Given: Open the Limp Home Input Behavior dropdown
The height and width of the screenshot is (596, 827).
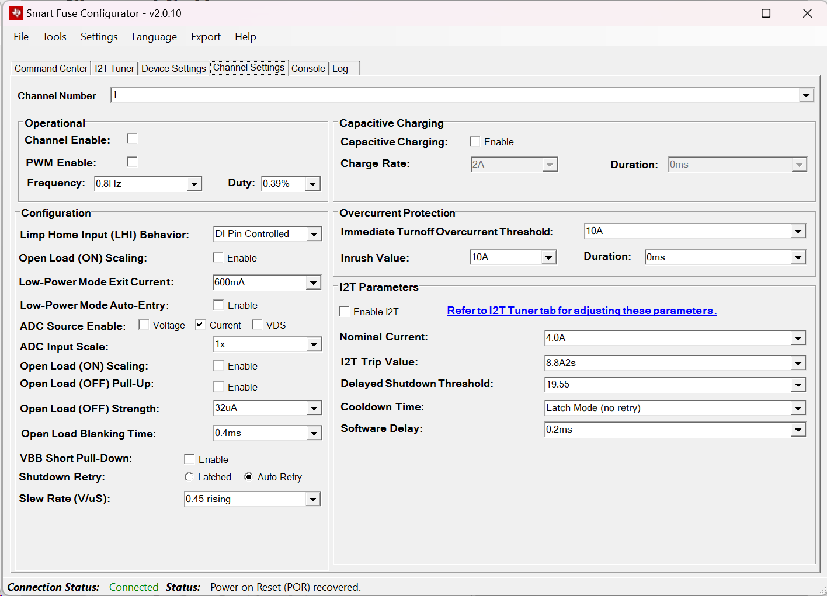Looking at the screenshot, I should [x=314, y=235].
